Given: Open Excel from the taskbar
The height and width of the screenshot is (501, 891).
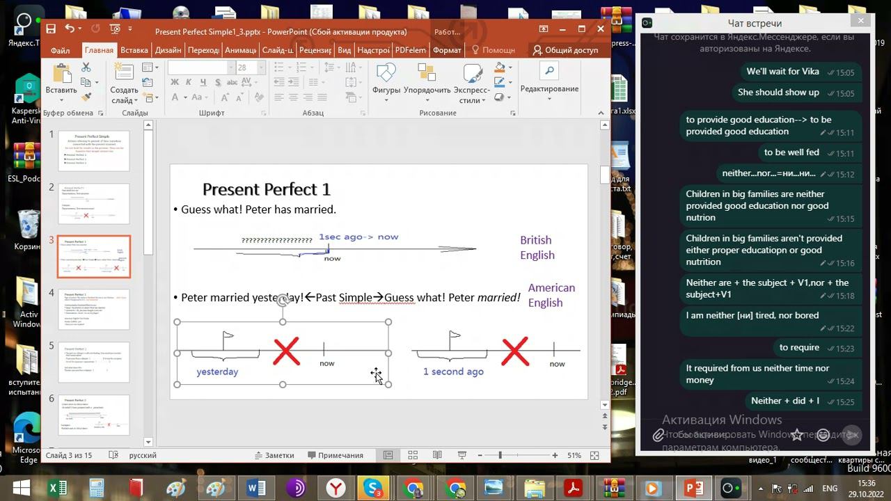Looking at the screenshot, I should point(58,488).
